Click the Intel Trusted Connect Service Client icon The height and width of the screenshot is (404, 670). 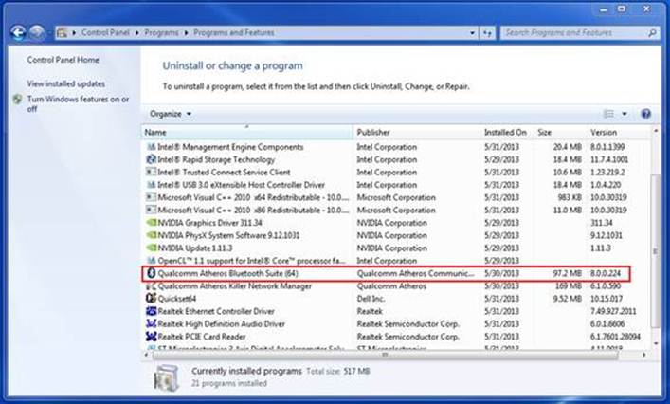click(151, 173)
